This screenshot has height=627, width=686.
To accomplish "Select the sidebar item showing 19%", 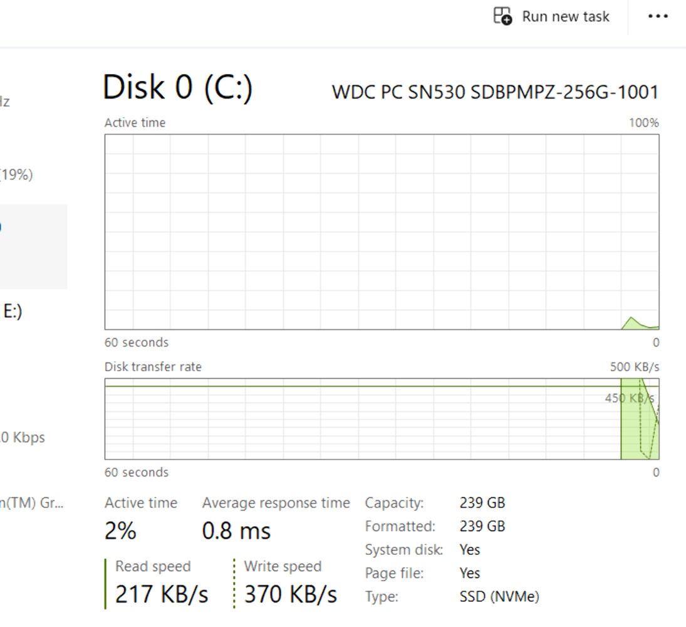I will pos(16,175).
